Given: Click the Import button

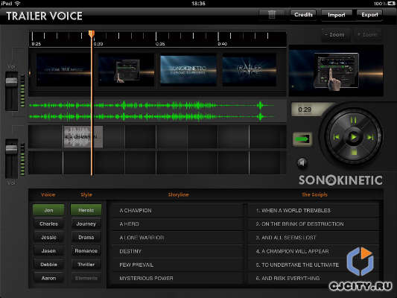Looking at the screenshot, I should click(x=337, y=15).
